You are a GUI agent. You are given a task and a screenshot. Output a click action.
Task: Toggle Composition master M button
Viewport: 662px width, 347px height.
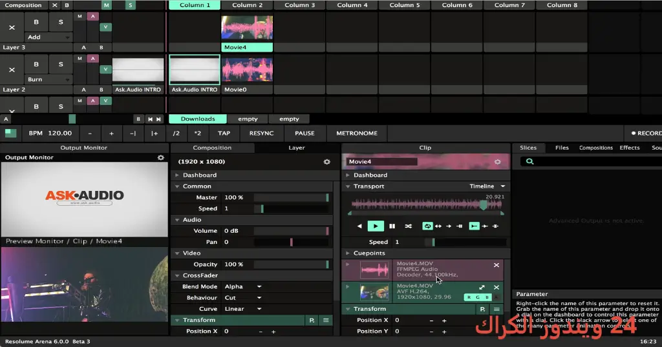[107, 5]
